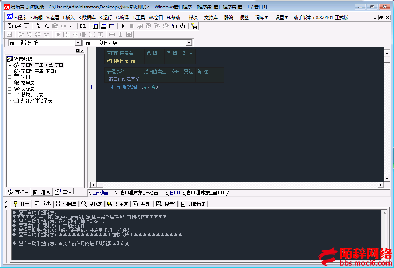Image resolution: width=394 pixels, height=268 pixels.
Task: Toggle the combined panels layout button
Action: 112,26
